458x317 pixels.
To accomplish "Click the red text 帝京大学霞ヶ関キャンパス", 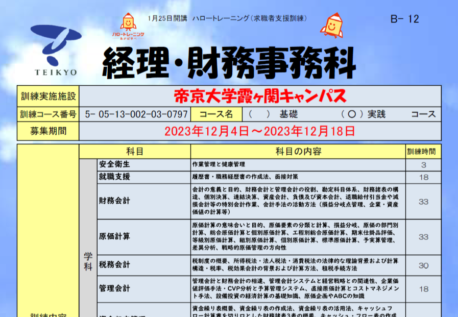I will [x=260, y=96].
